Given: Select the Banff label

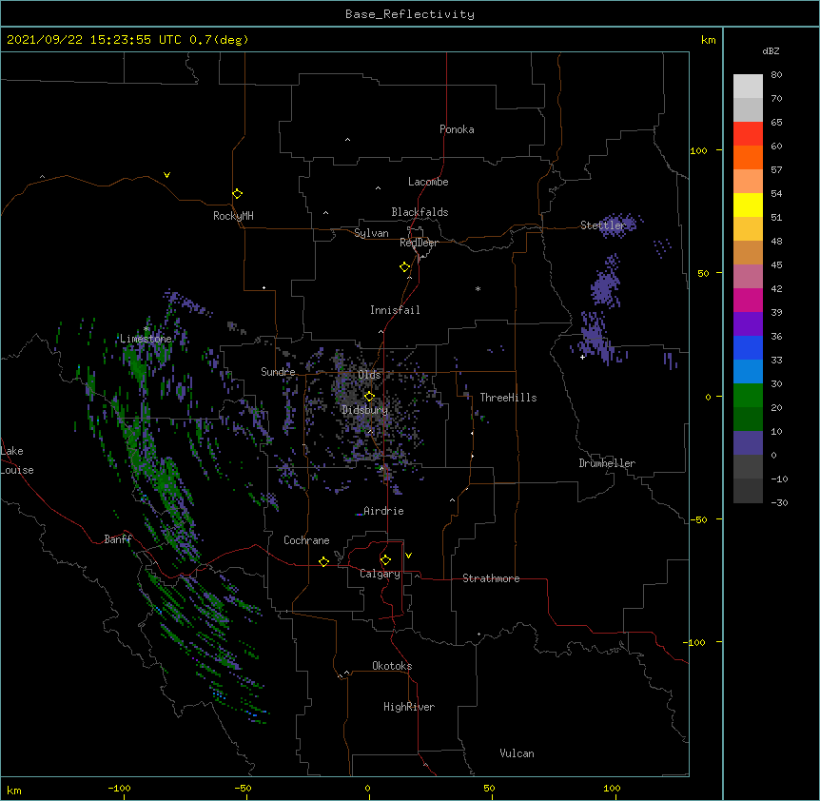Looking at the screenshot, I should (x=118, y=539).
